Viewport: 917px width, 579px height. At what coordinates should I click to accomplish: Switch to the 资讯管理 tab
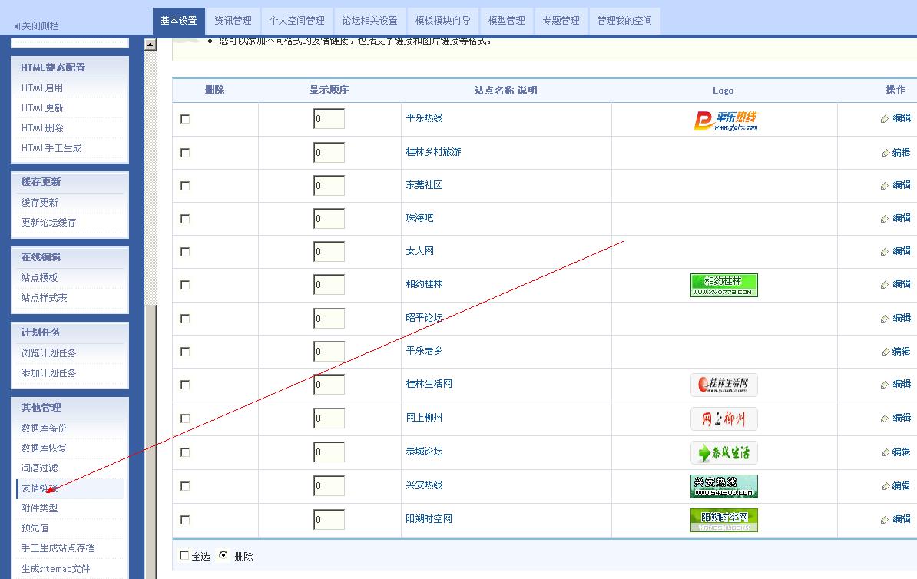point(232,21)
